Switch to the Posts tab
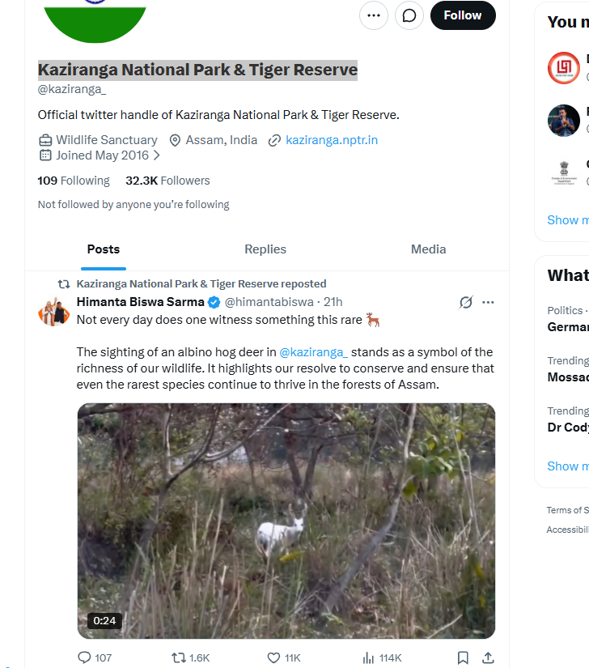The height and width of the screenshot is (668, 589). tap(104, 249)
